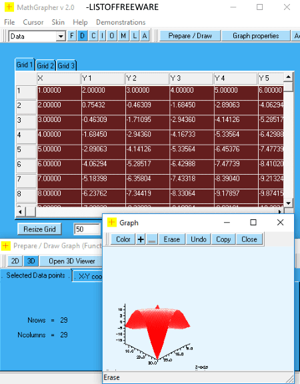
Task: Click the Prepare / Draw button
Action: click(x=190, y=36)
